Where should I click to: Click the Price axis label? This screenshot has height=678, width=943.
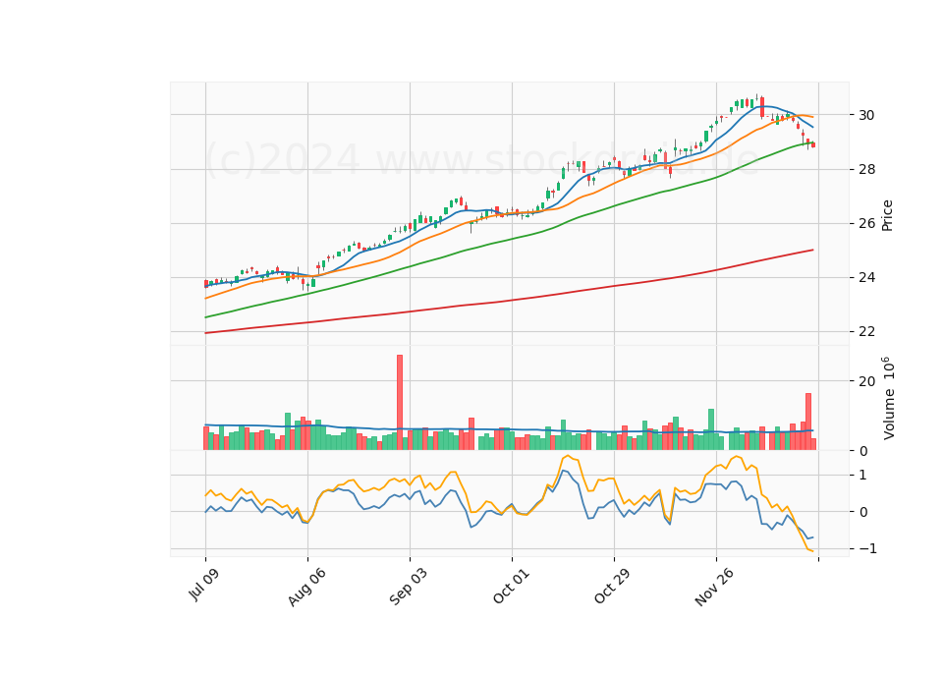coord(886,215)
